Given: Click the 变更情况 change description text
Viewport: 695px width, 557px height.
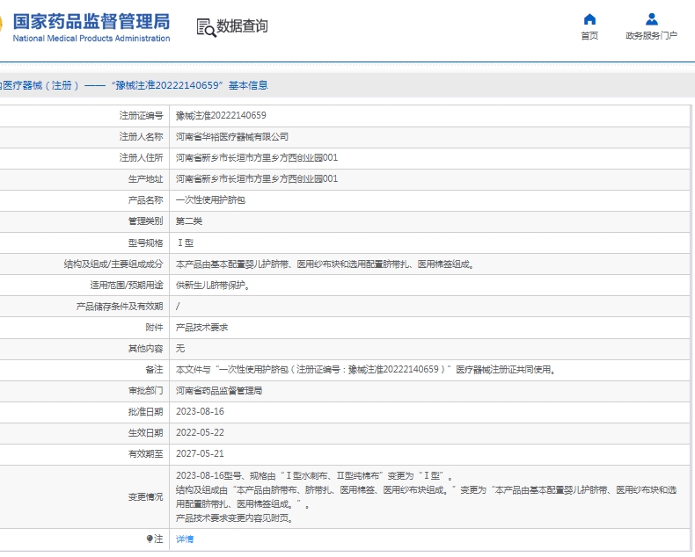Looking at the screenshot, I should [427, 496].
